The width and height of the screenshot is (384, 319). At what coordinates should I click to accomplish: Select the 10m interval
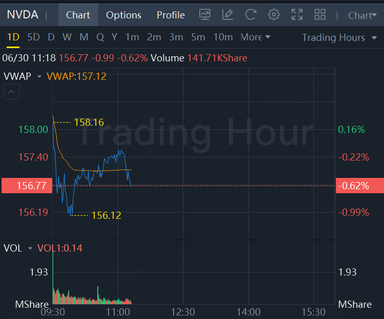pos(223,37)
